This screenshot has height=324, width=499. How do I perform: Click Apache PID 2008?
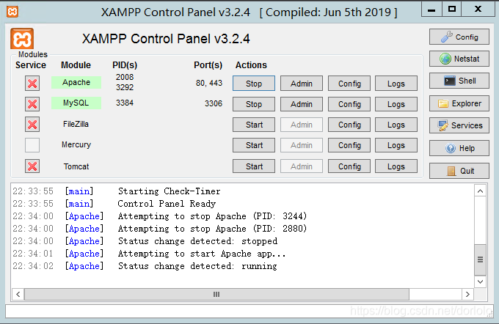(x=125, y=77)
